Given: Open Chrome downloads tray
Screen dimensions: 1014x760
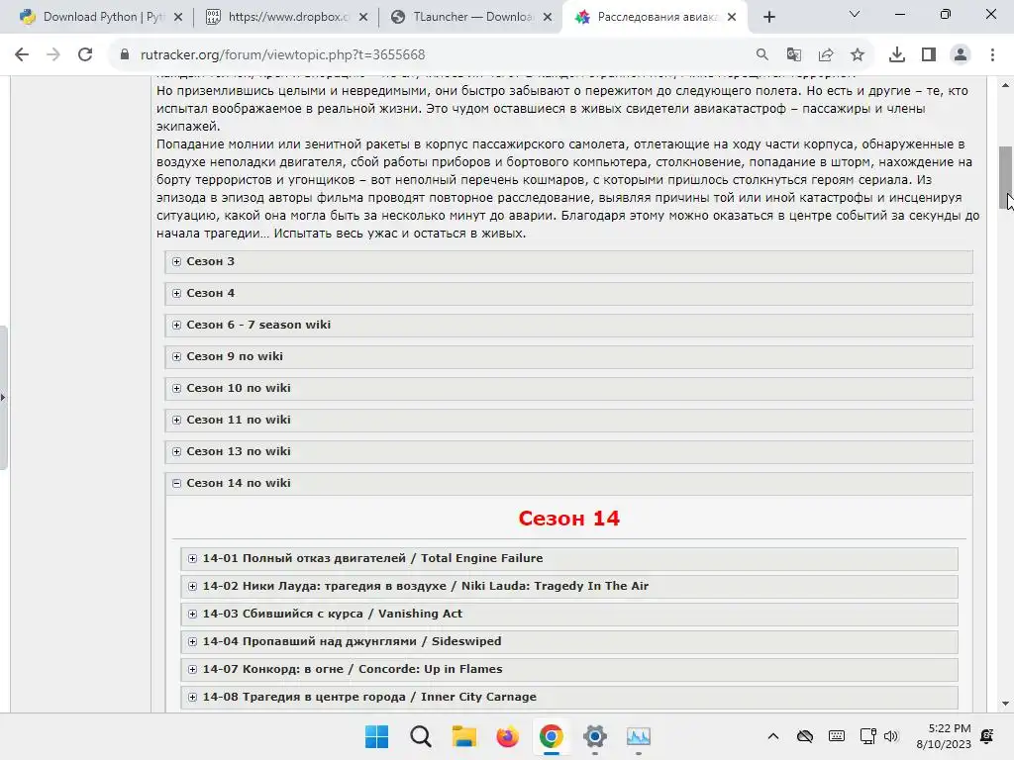Looking at the screenshot, I should tap(897, 55).
